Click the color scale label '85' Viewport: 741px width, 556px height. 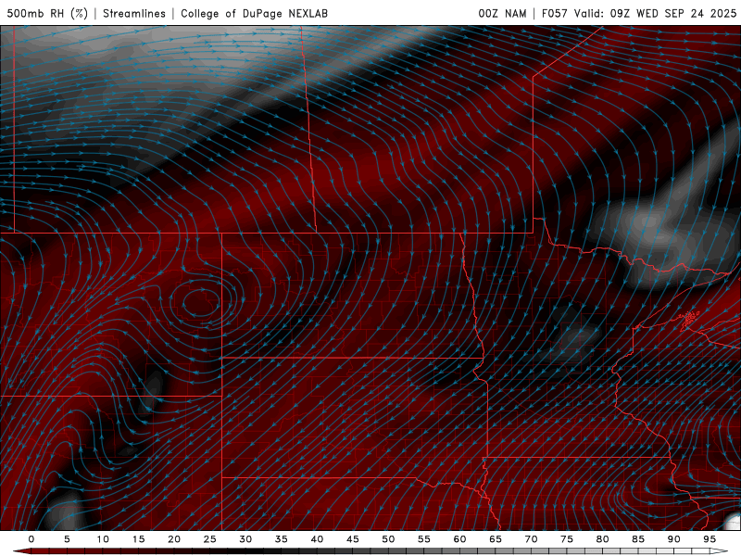click(638, 539)
